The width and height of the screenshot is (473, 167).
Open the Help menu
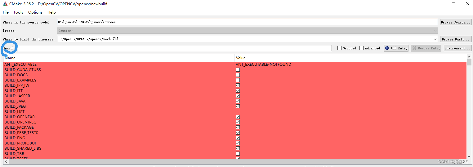point(51,12)
